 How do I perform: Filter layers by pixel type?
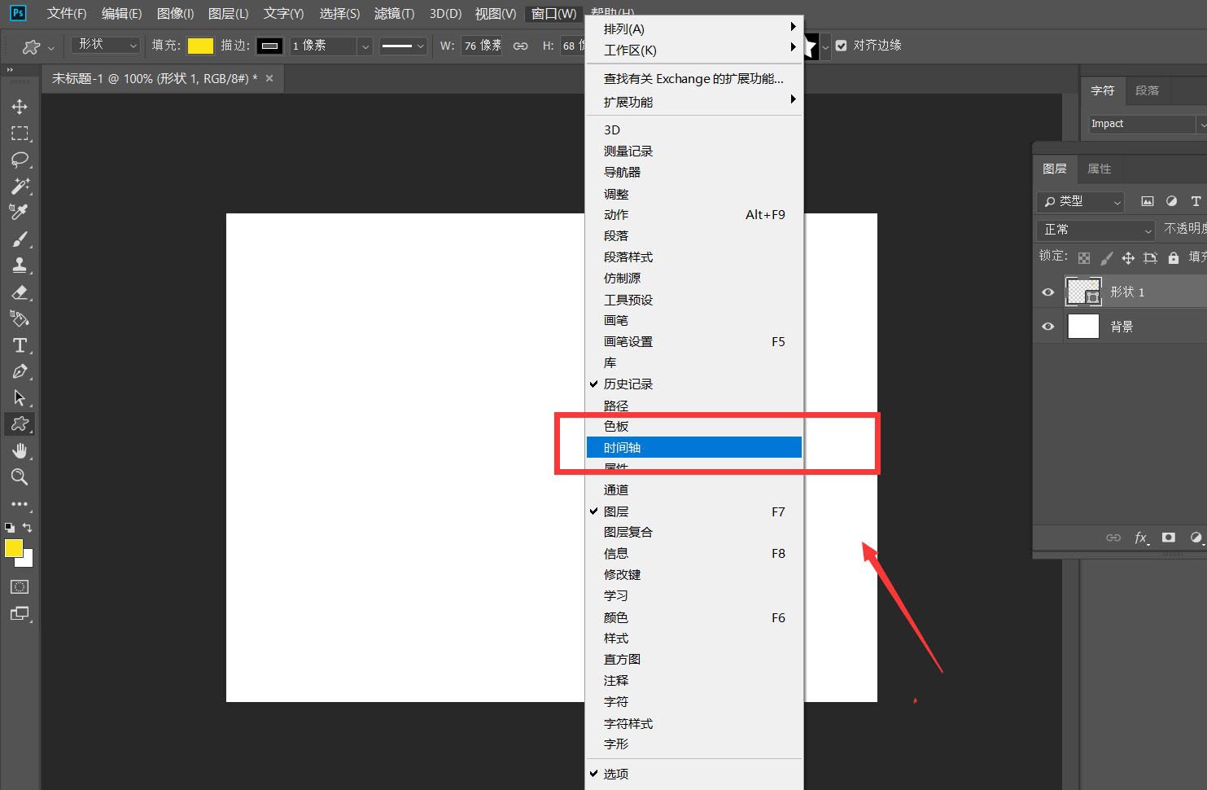[x=1148, y=201]
